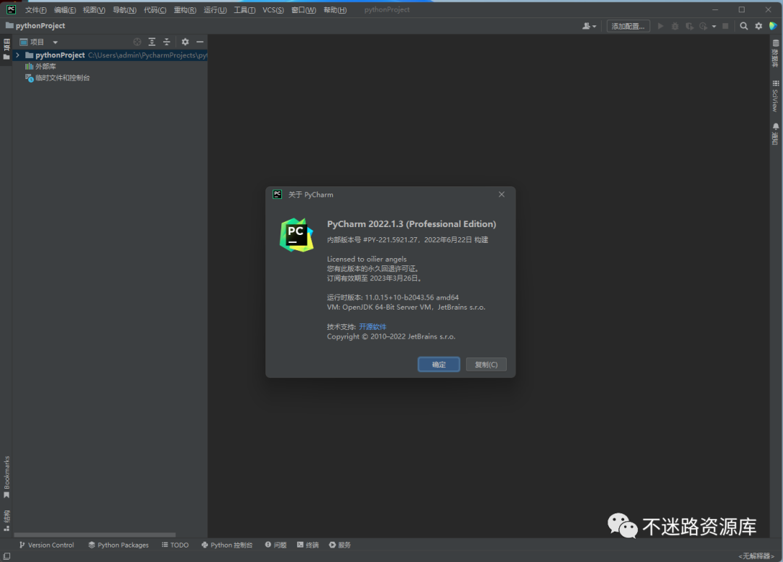Open IDE settings via toolbar gear icon

758,26
